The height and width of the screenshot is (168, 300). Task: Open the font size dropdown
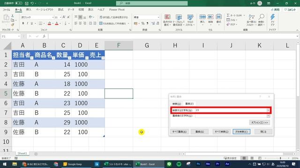(x=60, y=17)
